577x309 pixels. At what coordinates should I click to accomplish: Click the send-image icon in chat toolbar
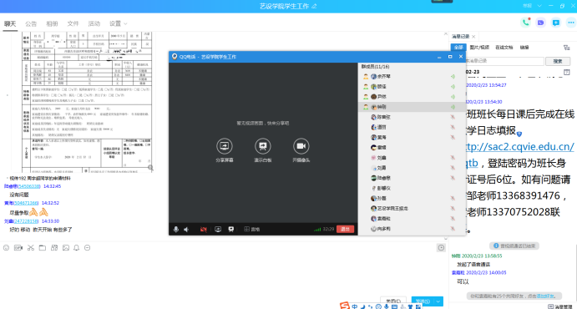[x=65, y=247]
